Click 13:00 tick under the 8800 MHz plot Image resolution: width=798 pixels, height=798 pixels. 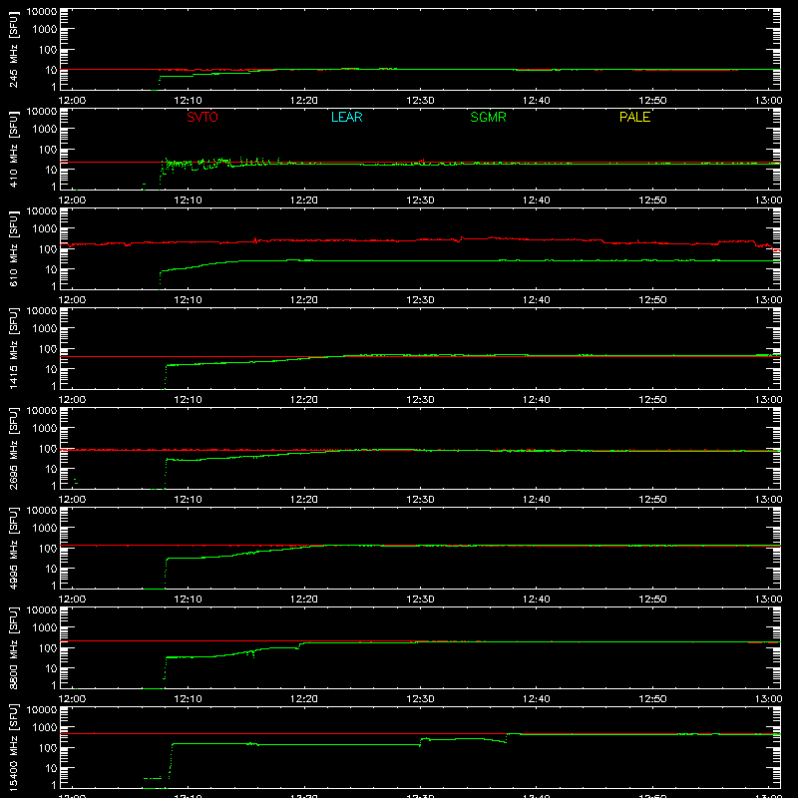click(768, 699)
